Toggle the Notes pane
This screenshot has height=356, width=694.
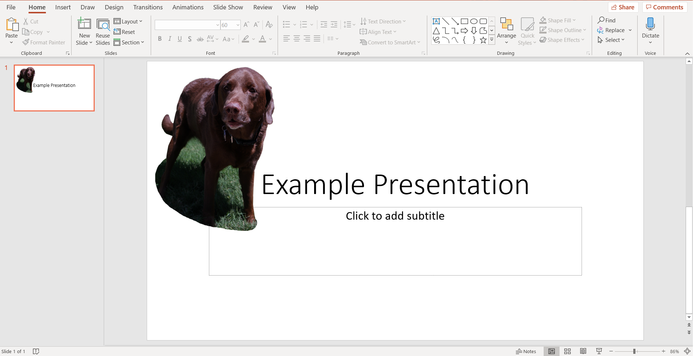(x=526, y=351)
